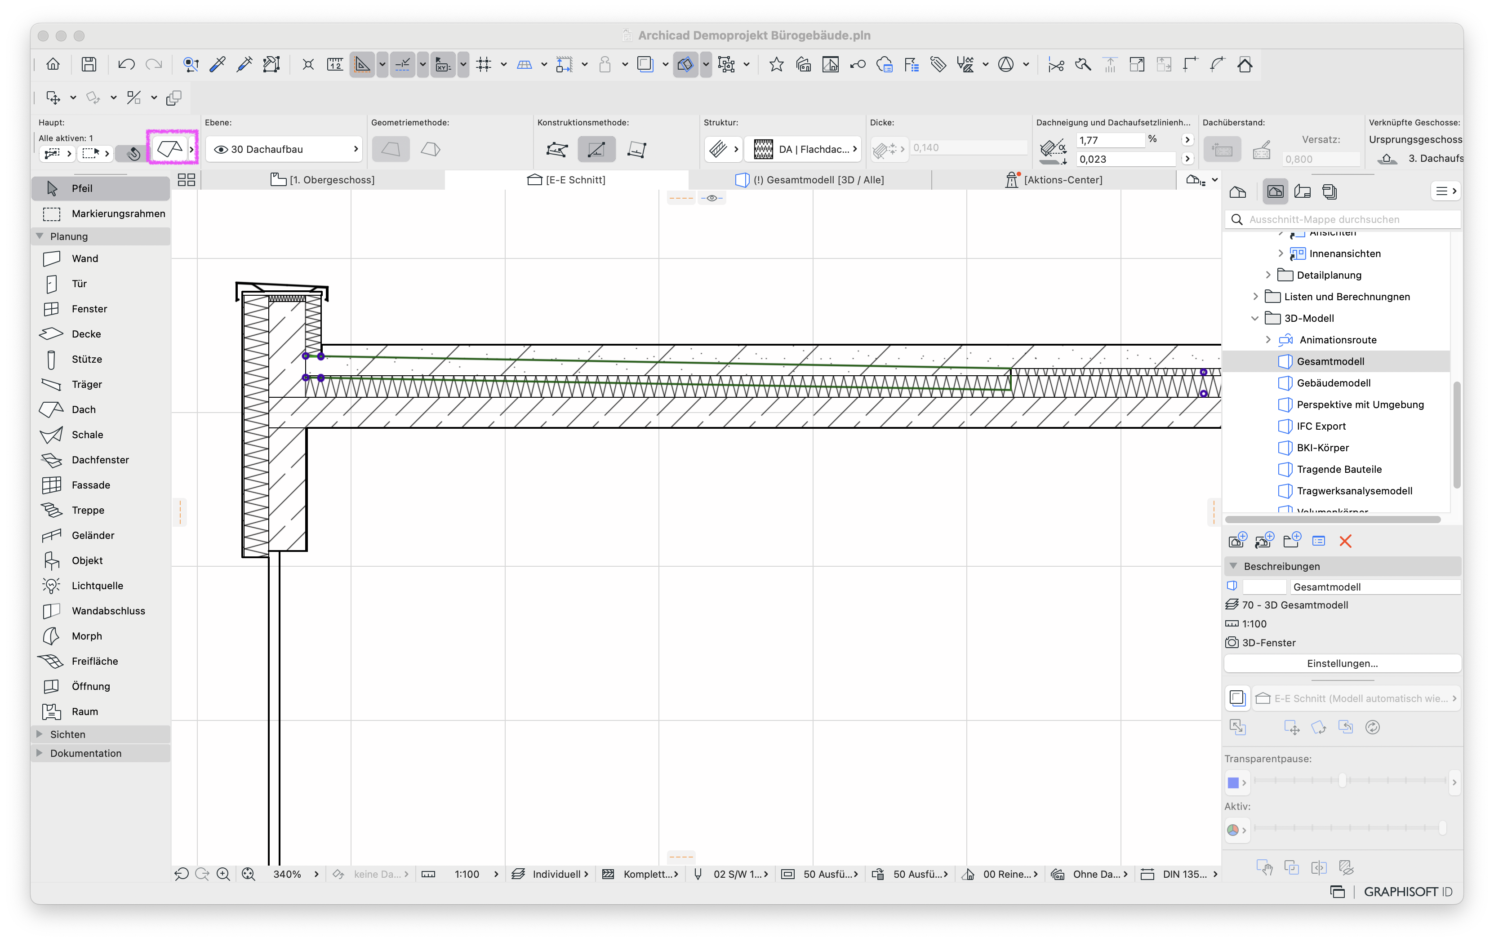The height and width of the screenshot is (942, 1494).
Task: Select the middle construction method icon
Action: pyautogui.click(x=596, y=149)
